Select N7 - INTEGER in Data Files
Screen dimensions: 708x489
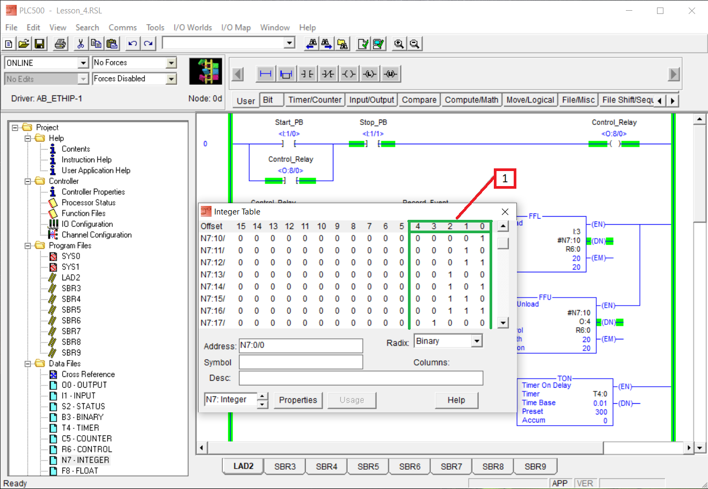coord(85,460)
